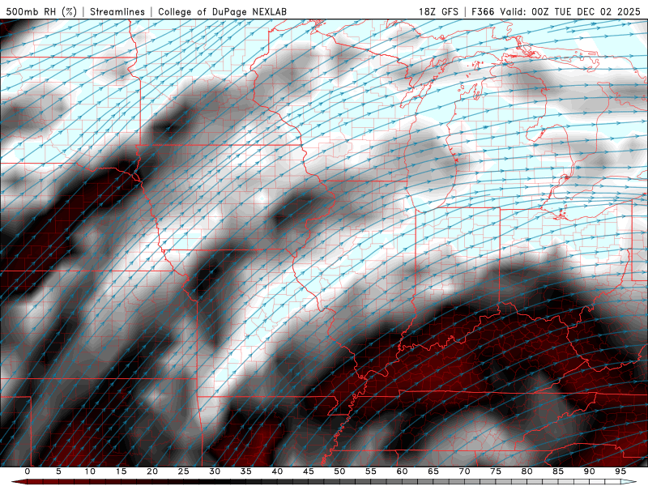This screenshot has height=486, width=648.
Task: Click the '75' value on the colorbar scale
Action: 496,471
